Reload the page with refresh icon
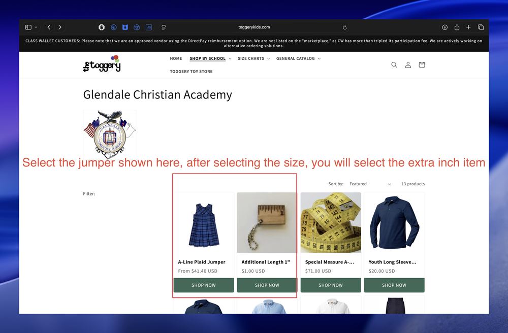The image size is (508, 333). point(345,27)
